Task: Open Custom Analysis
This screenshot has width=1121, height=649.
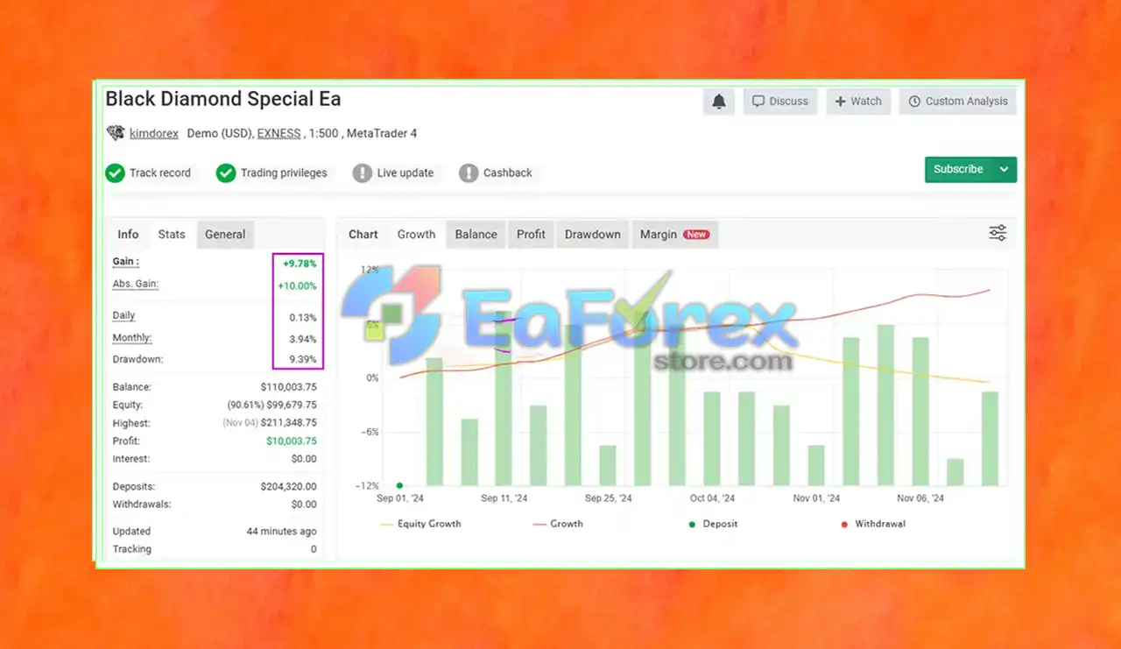Action: pos(958,102)
